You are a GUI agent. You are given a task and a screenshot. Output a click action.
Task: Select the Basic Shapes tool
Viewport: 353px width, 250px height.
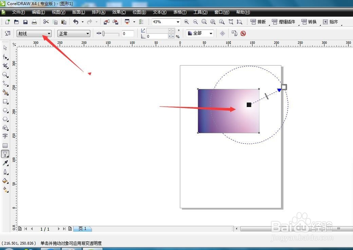[x=5, y=128]
